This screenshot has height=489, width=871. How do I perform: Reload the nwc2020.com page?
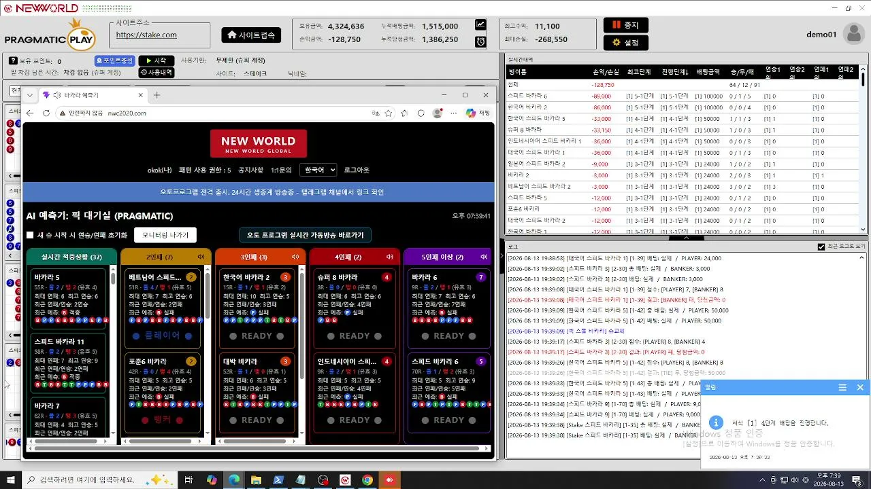tap(46, 113)
